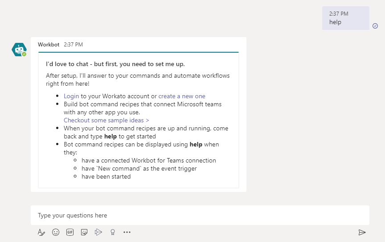Click into 'Type your questions here' box
Image resolution: width=385 pixels, height=242 pixels.
coord(200,215)
